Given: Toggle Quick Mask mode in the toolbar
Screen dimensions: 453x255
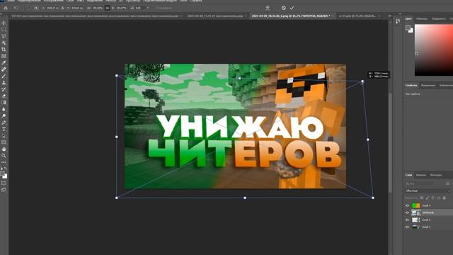Looking at the screenshot, I should 4,183.
